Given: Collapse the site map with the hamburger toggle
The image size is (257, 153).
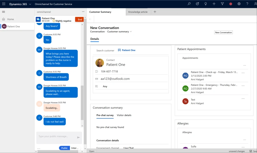Looking at the screenshot, I should coord(3,12).
